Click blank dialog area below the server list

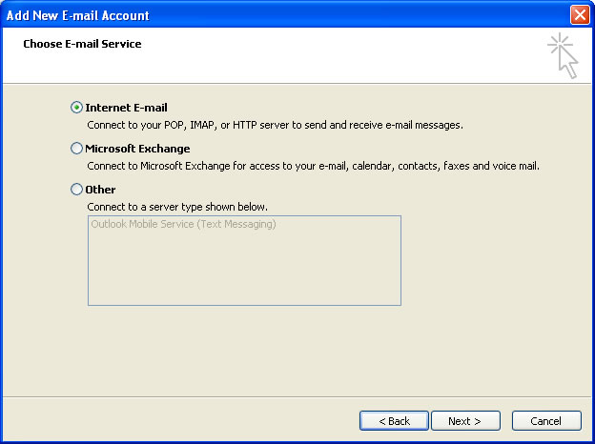[286, 353]
